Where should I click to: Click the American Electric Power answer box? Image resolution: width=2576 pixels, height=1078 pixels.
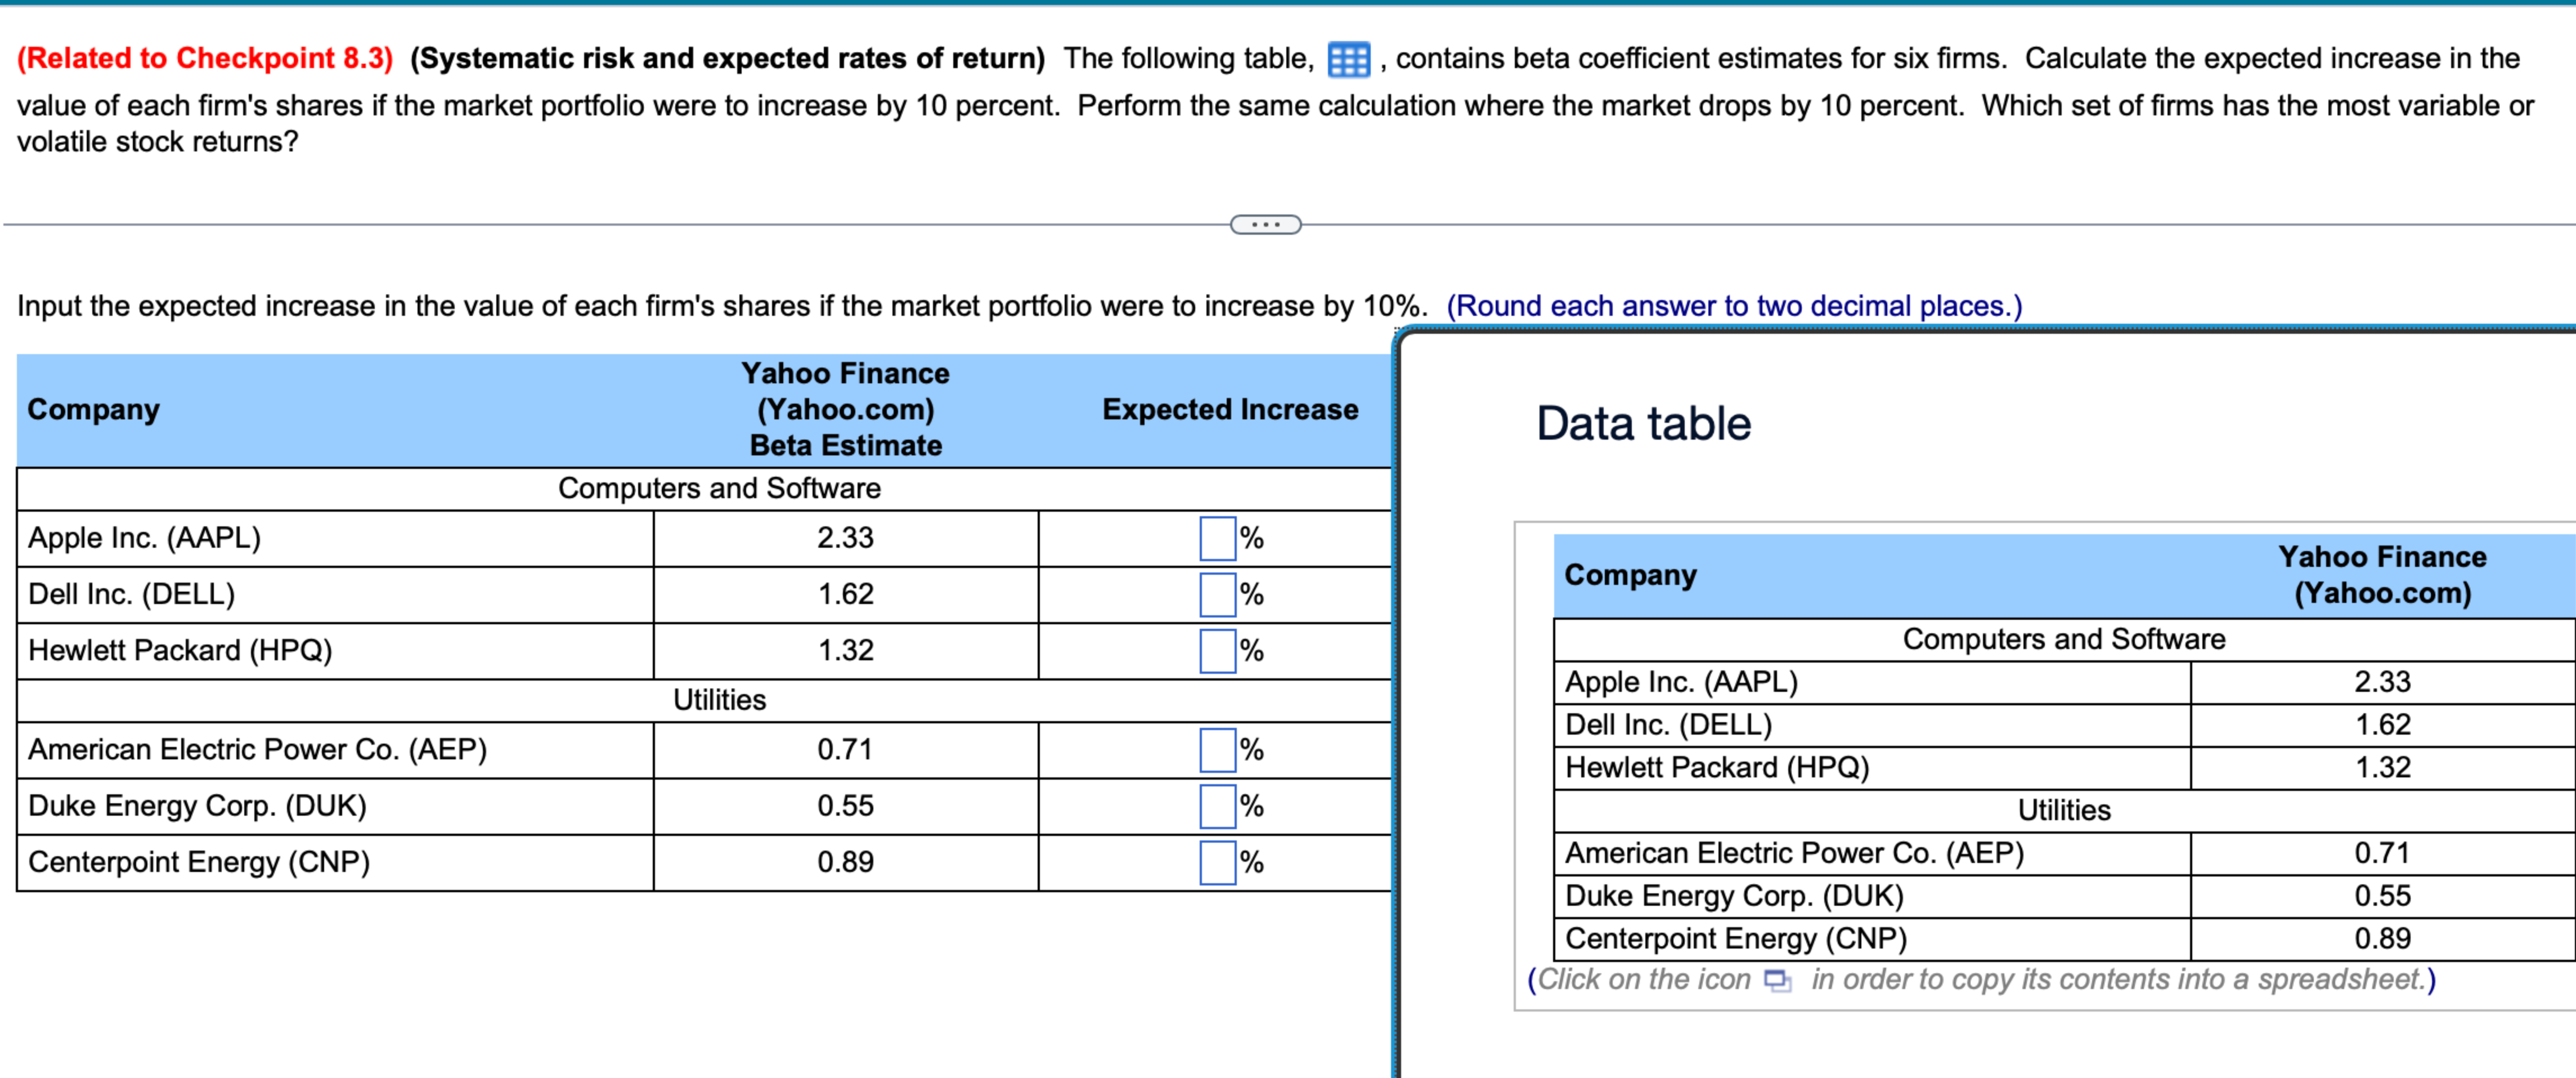point(1217,749)
